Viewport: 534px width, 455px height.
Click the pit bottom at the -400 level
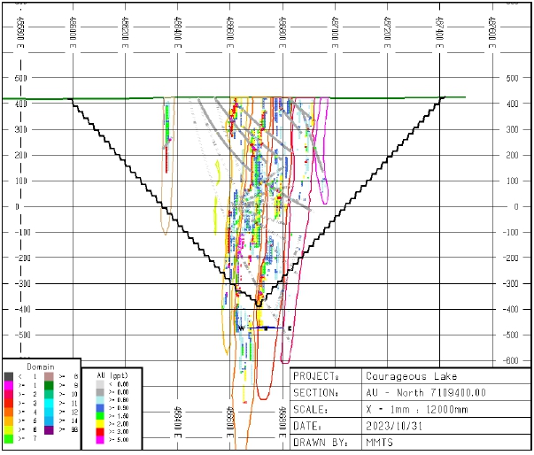point(258,304)
